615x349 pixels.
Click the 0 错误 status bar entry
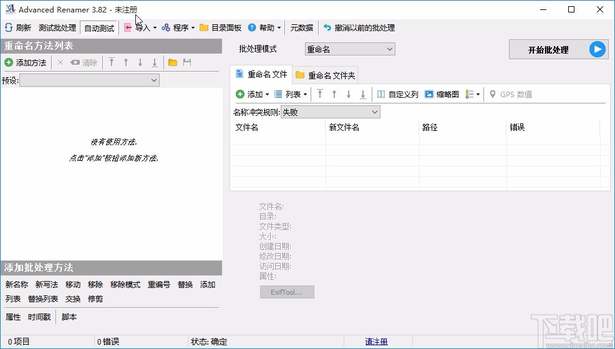pos(109,342)
